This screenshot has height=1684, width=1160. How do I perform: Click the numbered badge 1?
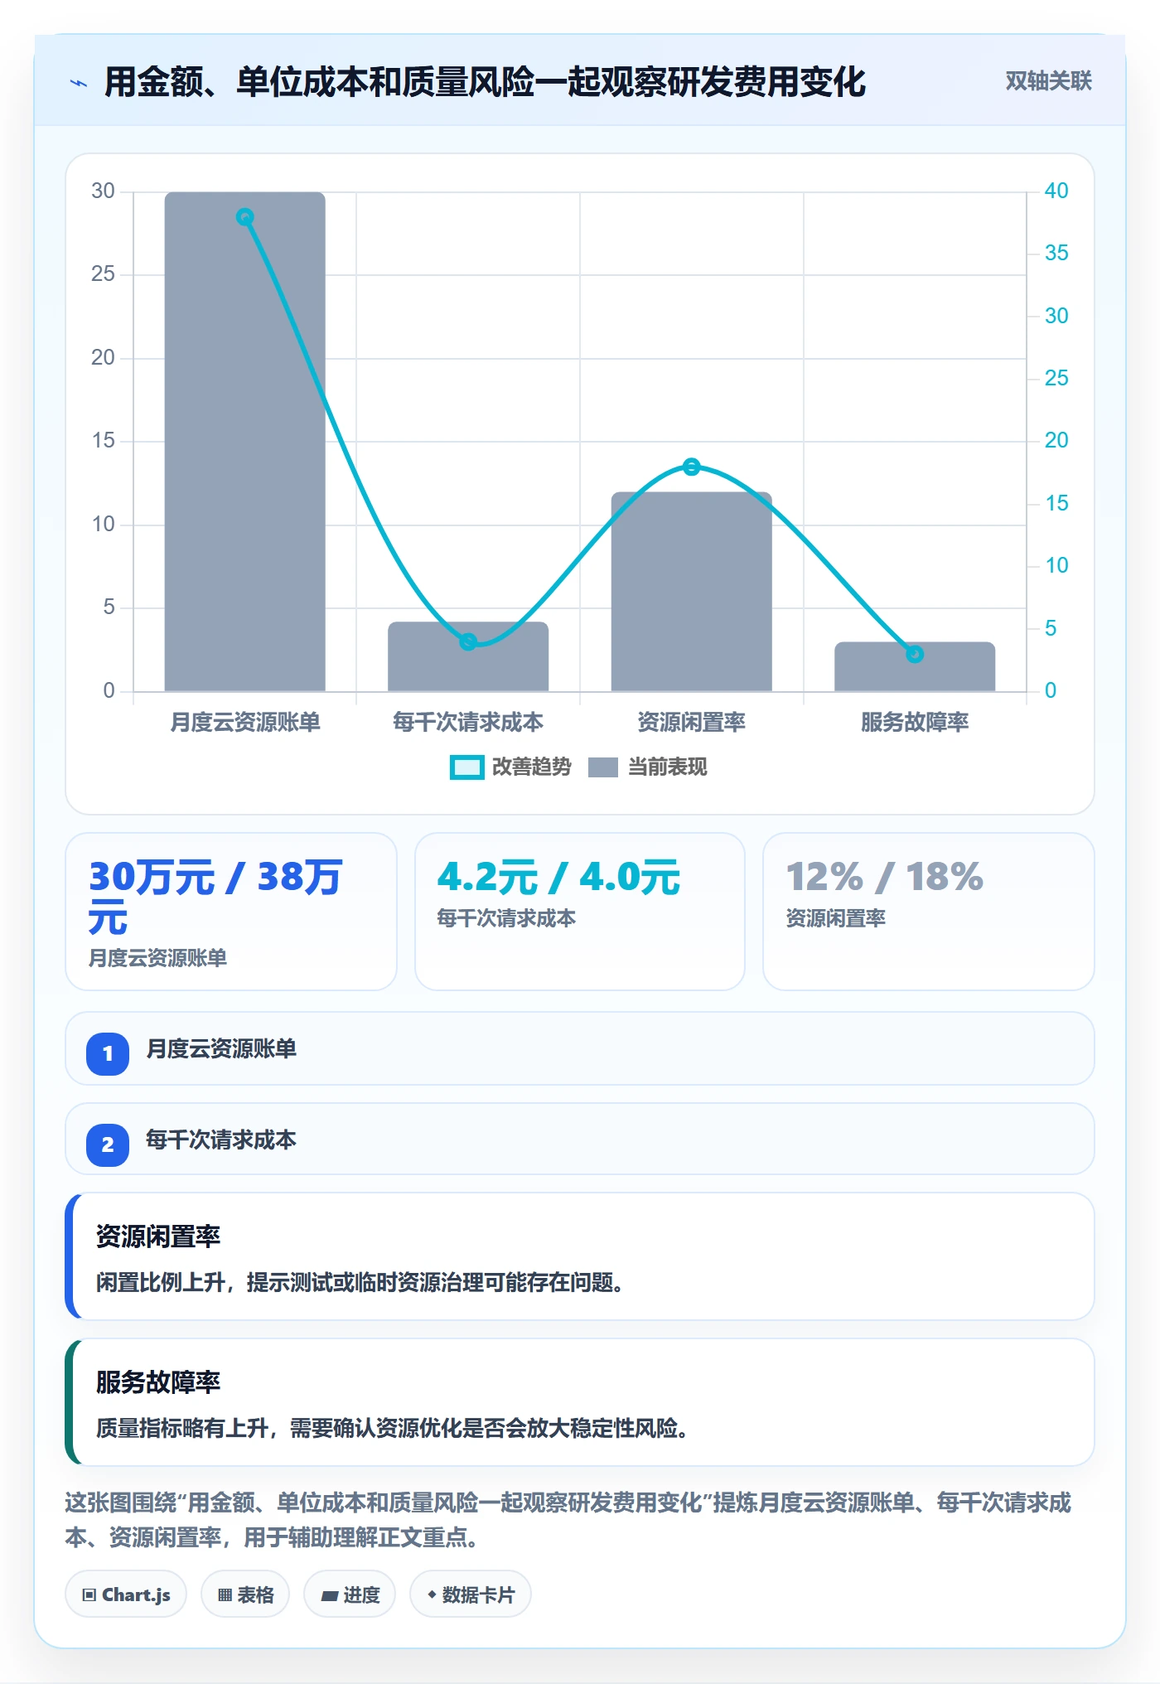click(108, 1054)
